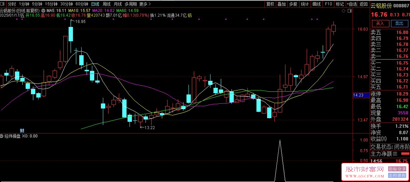410x182 pixels.
Task: Click the 云铝股份 stock name in side panel
Action: [x=381, y=5]
